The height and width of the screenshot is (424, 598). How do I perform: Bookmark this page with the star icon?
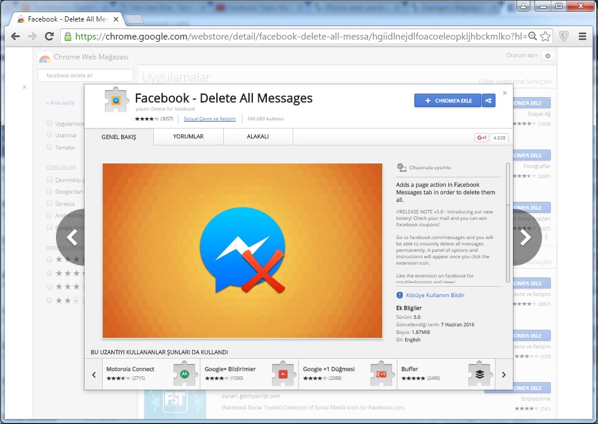[x=545, y=36]
